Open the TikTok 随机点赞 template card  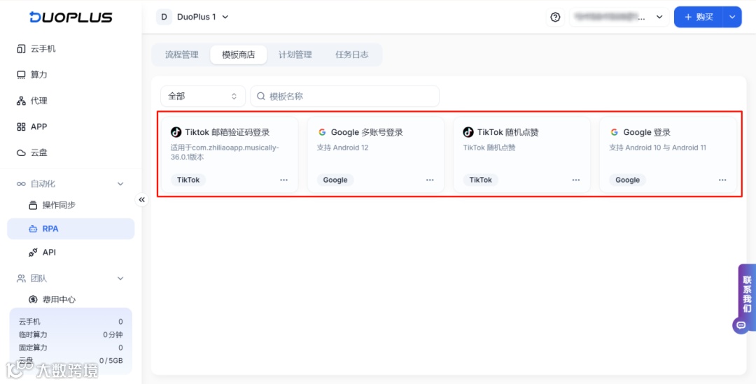521,155
